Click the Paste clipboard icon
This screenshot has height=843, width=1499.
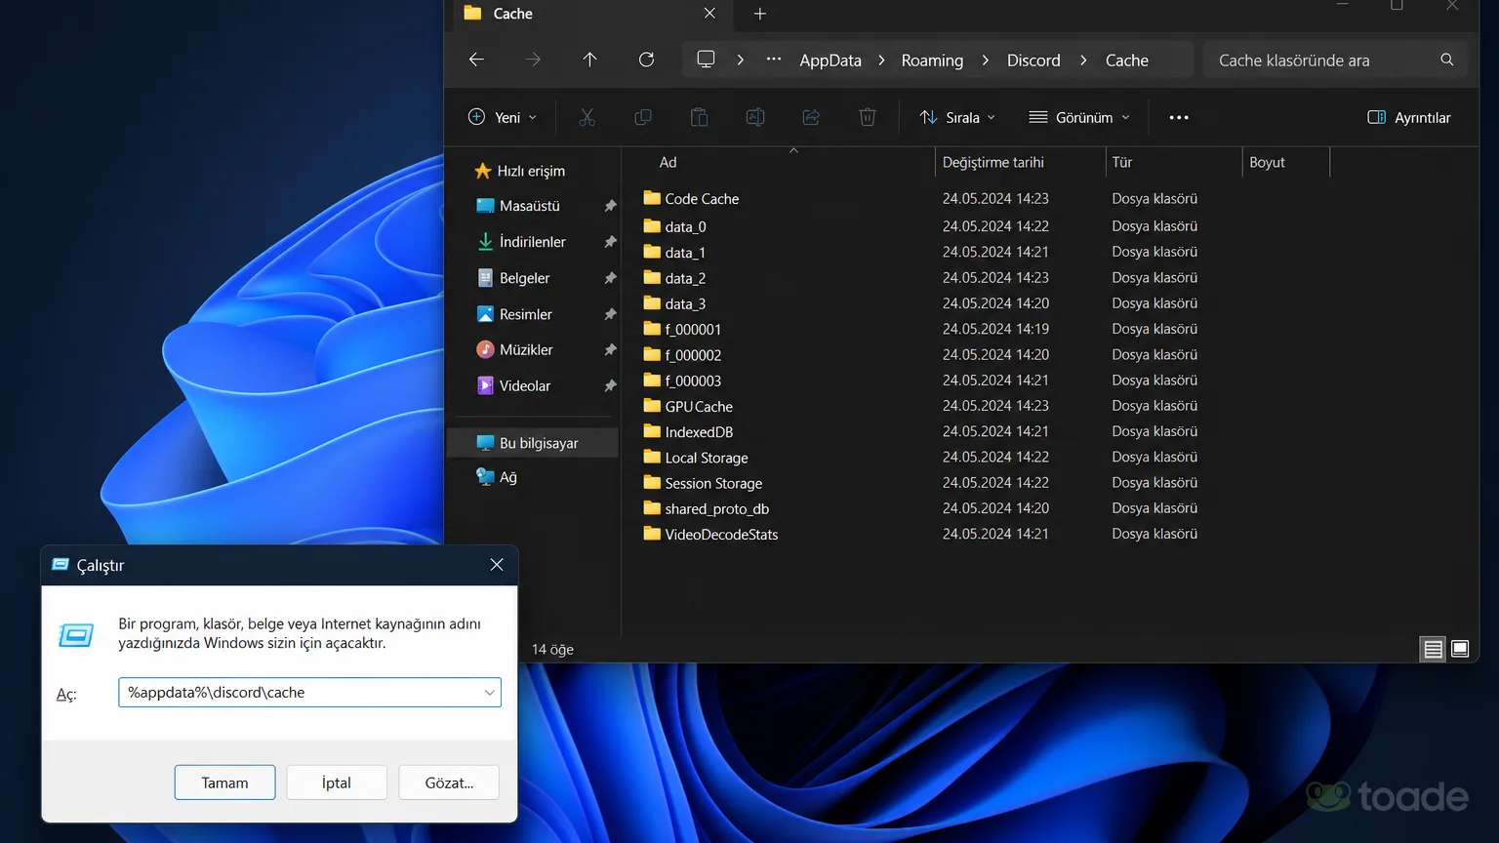[x=699, y=117]
